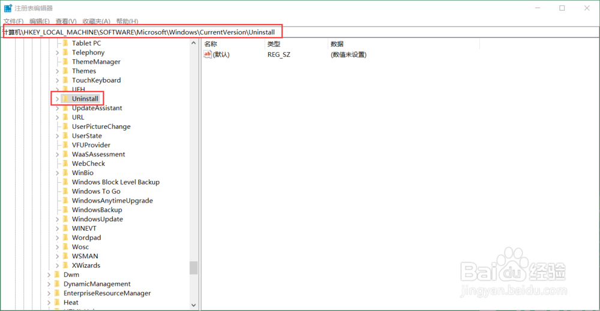The width and height of the screenshot is (600, 311).
Task: Expand the Wordpad key
Action: click(x=58, y=238)
